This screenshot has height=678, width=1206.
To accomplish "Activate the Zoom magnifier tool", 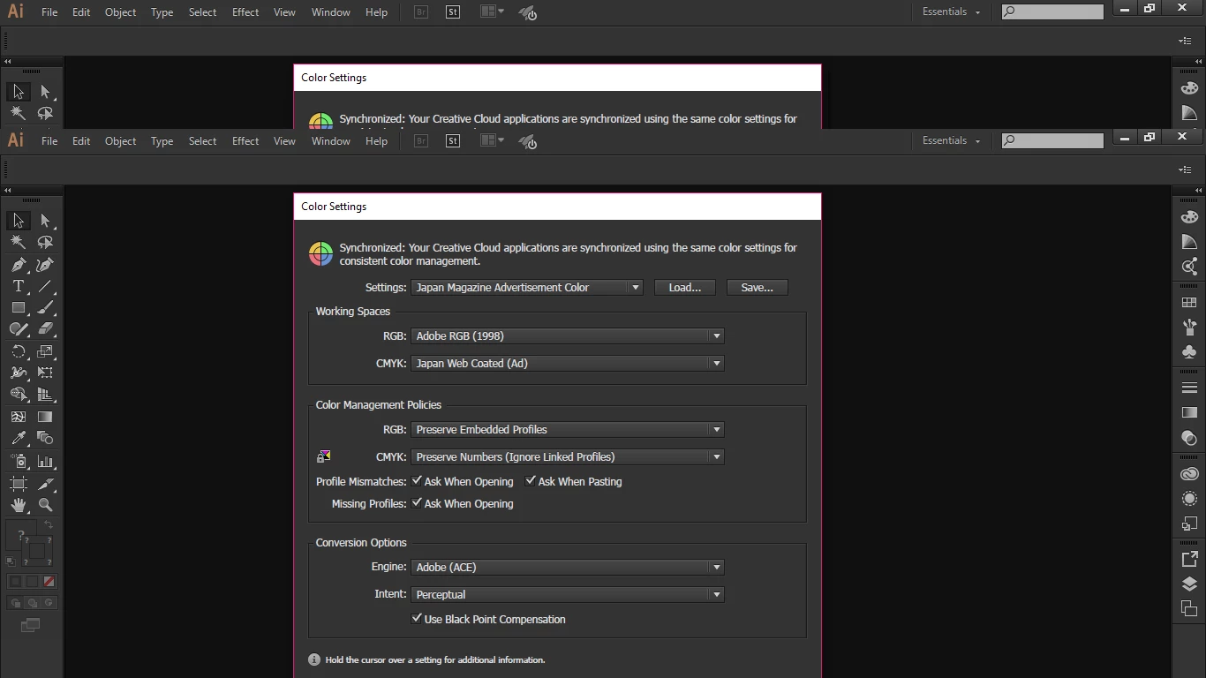I will coord(45,505).
